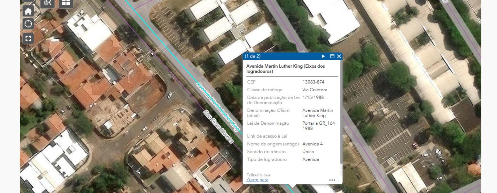Click the 'Avenida Martin Luther King' street label

pyautogui.click(x=217, y=107)
